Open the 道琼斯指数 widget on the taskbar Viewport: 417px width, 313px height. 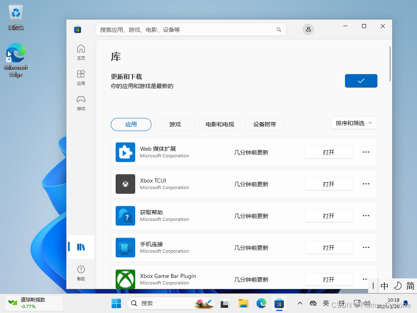[34, 303]
